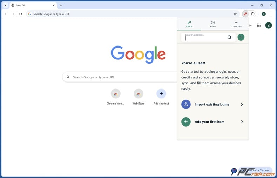Expand the Import existing logins chevron
Viewport: 277px width, 178px height.
pyautogui.click(x=242, y=104)
